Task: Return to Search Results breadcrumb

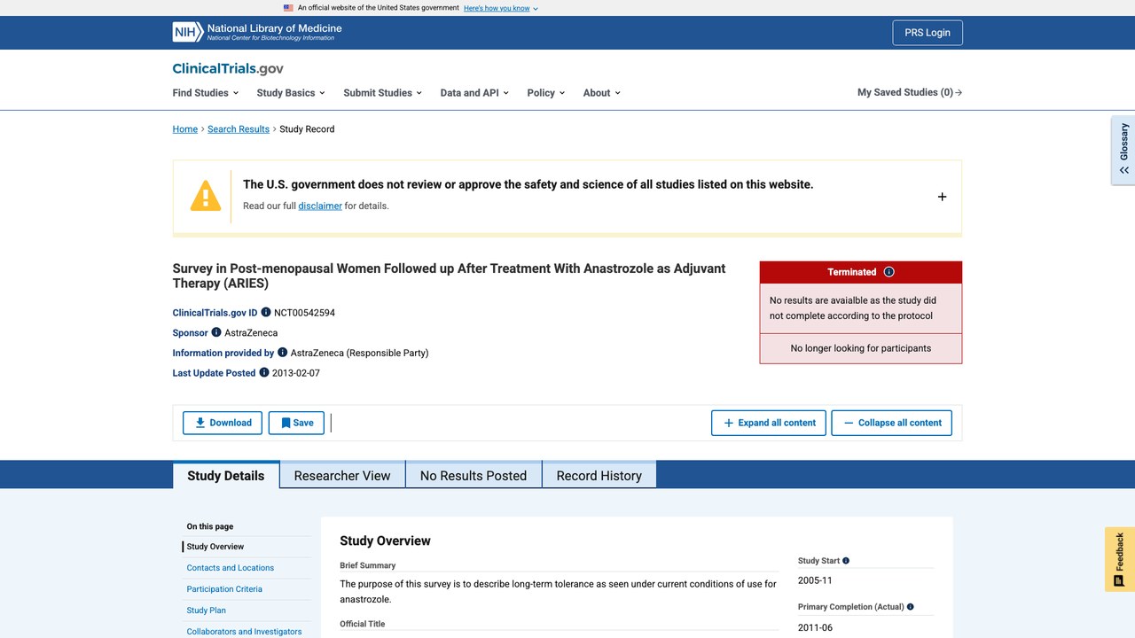Action: click(239, 129)
